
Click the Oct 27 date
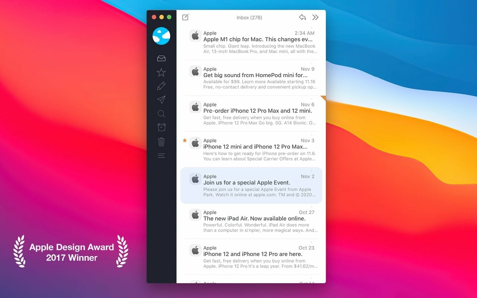(x=307, y=212)
